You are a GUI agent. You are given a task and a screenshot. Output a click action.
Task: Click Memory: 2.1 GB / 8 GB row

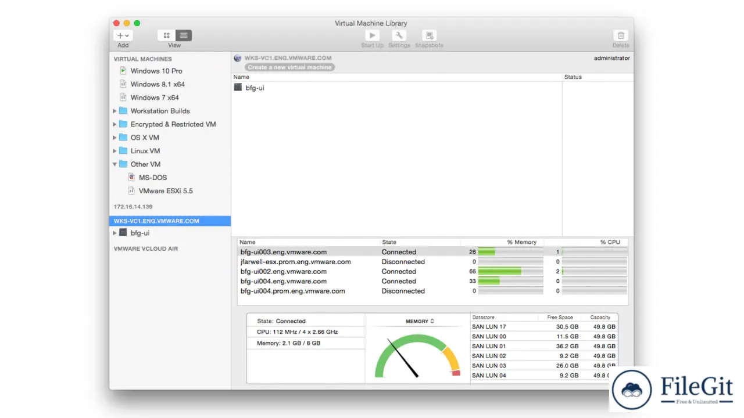click(x=306, y=343)
